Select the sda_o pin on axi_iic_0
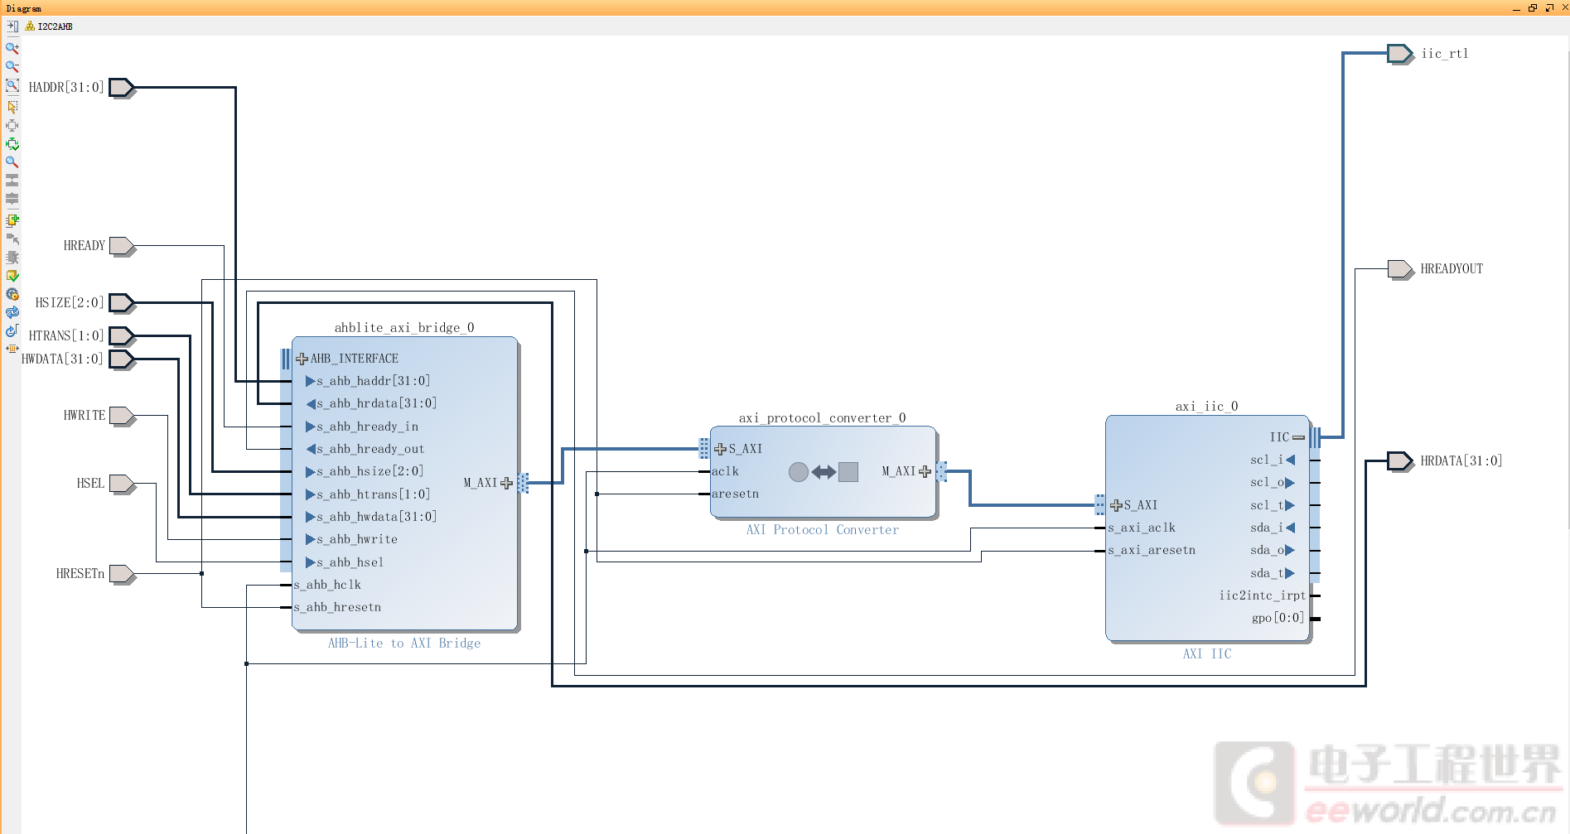 1273,550
